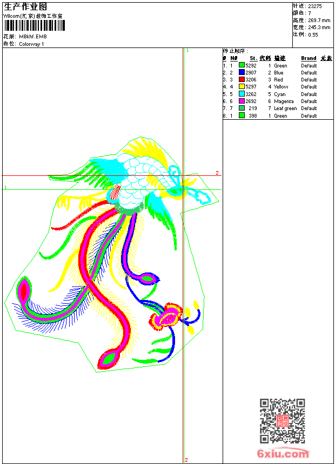Click the yellow swatch in row 4
This screenshot has height=464, width=335.
click(242, 86)
